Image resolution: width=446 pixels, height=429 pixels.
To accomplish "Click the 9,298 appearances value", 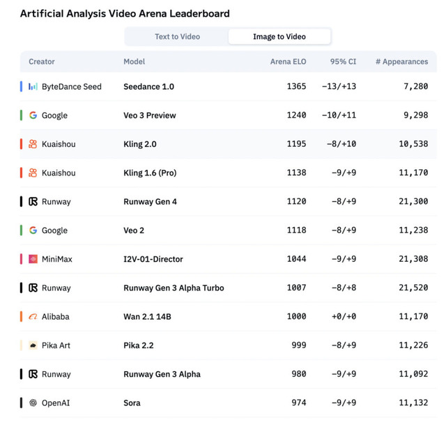I will tap(416, 115).
